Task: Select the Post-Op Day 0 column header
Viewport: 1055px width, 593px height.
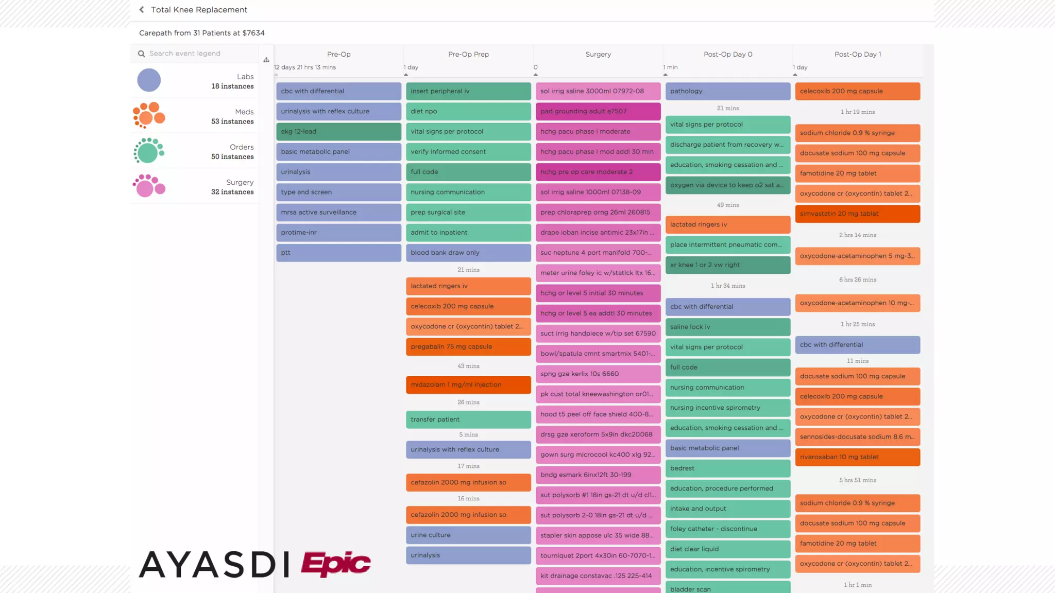Action: click(727, 54)
